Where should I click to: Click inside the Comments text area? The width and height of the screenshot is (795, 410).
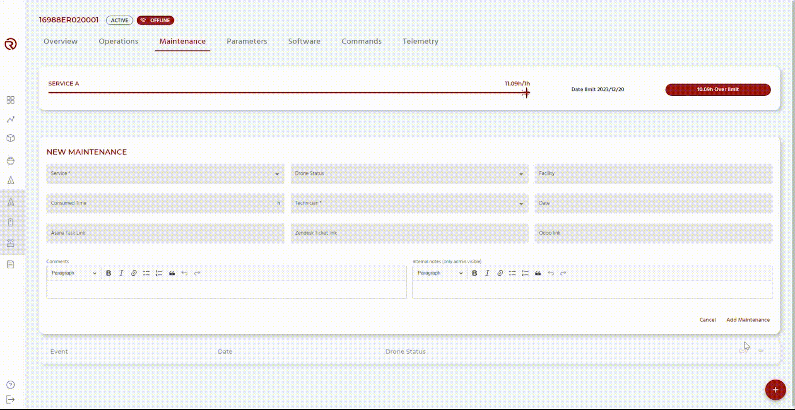226,289
